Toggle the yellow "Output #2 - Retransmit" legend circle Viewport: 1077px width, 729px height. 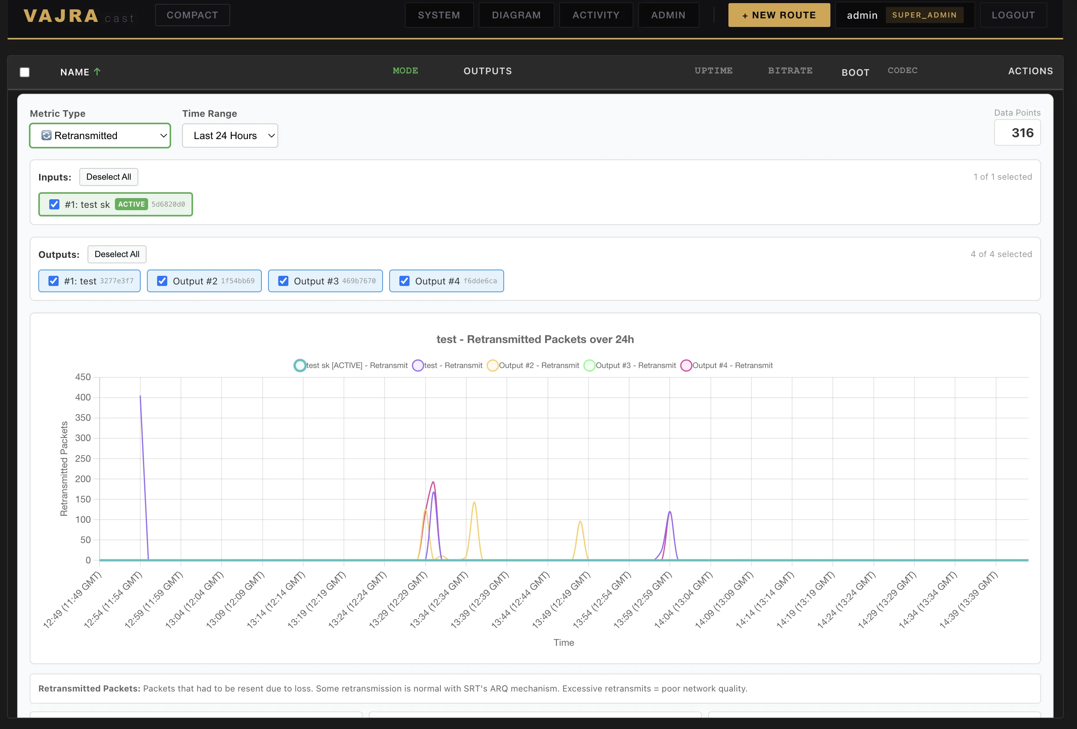coord(493,365)
